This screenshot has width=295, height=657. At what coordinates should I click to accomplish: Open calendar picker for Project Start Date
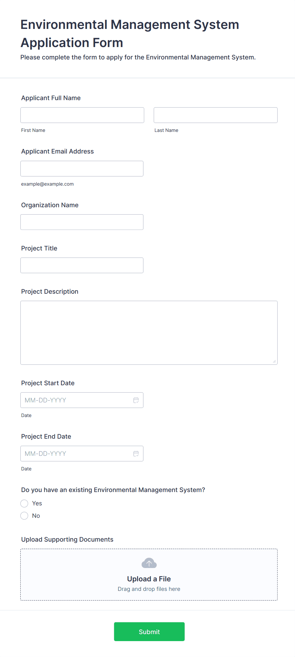click(136, 400)
